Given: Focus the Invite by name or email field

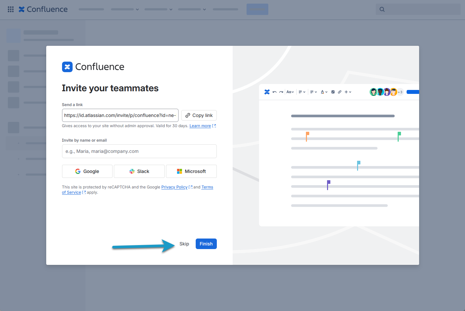Looking at the screenshot, I should 139,151.
